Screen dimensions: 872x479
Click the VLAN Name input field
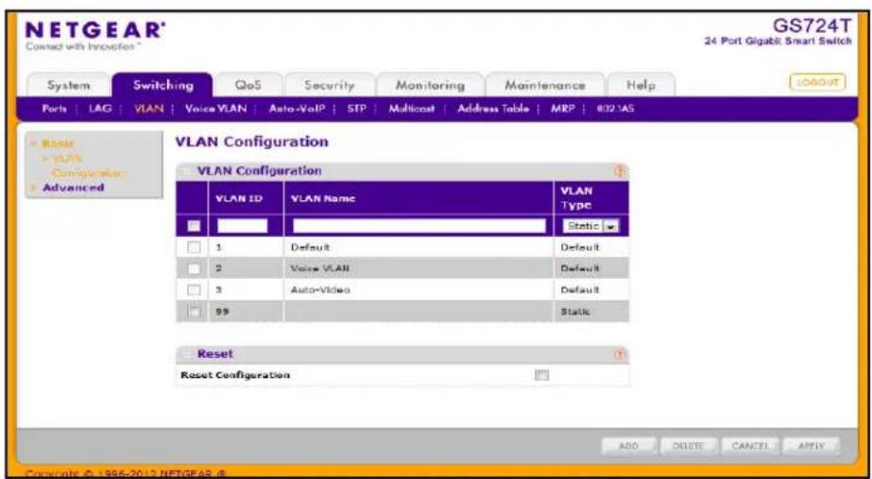click(419, 226)
